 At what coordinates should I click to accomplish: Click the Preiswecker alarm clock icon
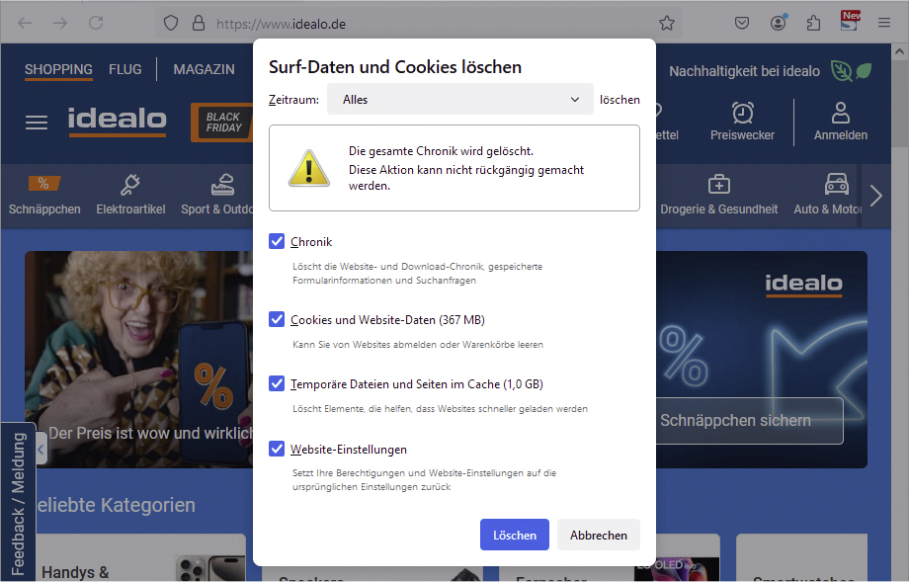[742, 113]
